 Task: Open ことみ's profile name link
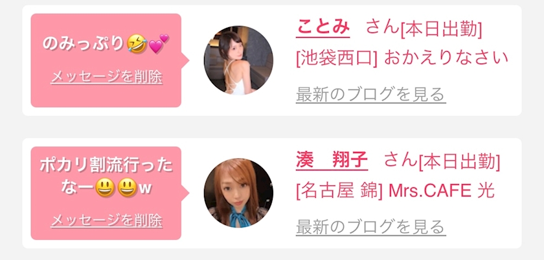coord(323,28)
